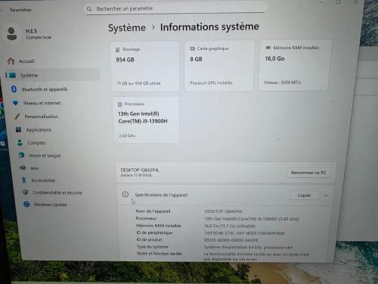378x284 pixels.
Task: Click the search magnifier icon
Action: click(89, 9)
